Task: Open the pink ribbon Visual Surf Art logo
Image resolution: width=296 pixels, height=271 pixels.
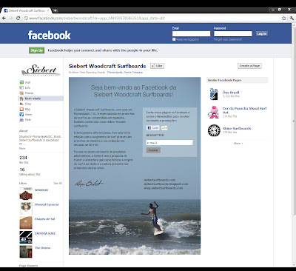Action: click(214, 113)
